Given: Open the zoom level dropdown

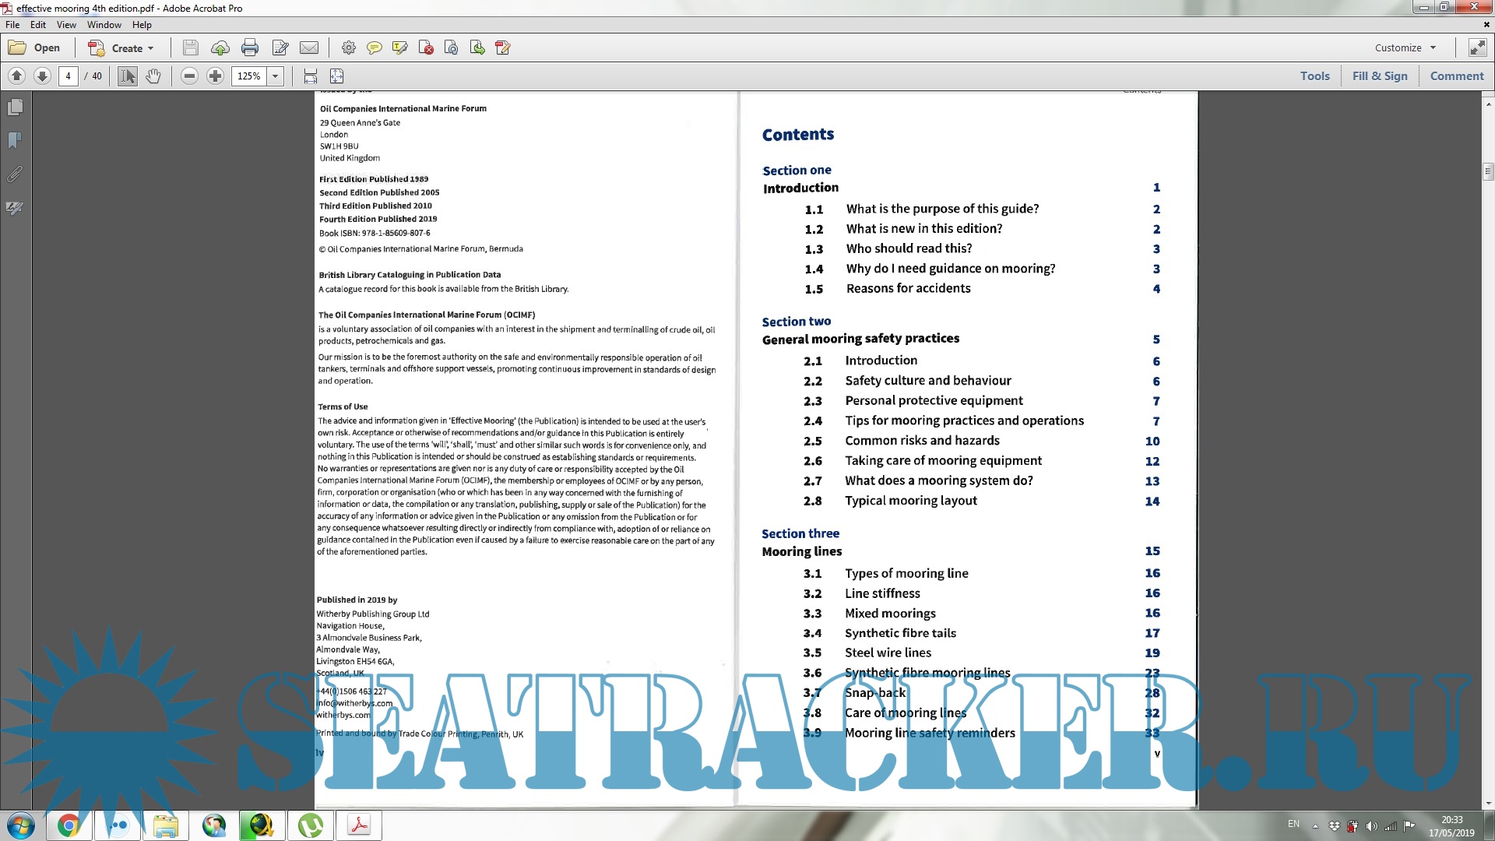Looking at the screenshot, I should pos(275,76).
